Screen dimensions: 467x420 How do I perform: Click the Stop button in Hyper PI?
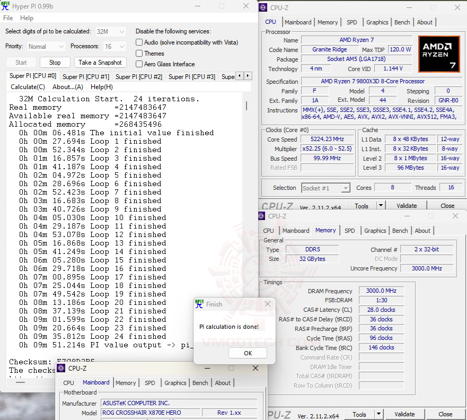55,62
